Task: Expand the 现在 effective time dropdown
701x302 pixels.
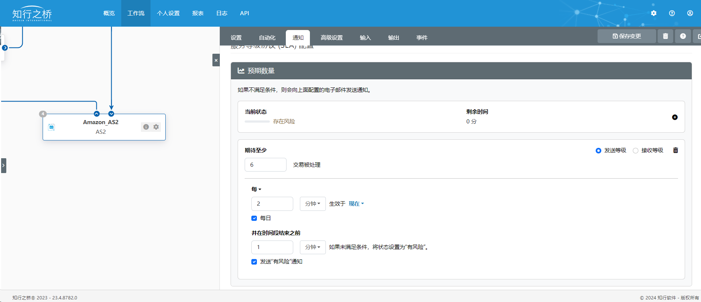Action: pyautogui.click(x=356, y=204)
